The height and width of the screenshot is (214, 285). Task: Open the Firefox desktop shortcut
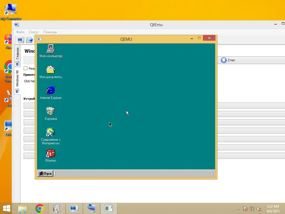coord(8,41)
